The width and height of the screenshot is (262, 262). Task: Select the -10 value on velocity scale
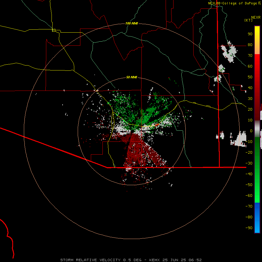tap(249, 142)
